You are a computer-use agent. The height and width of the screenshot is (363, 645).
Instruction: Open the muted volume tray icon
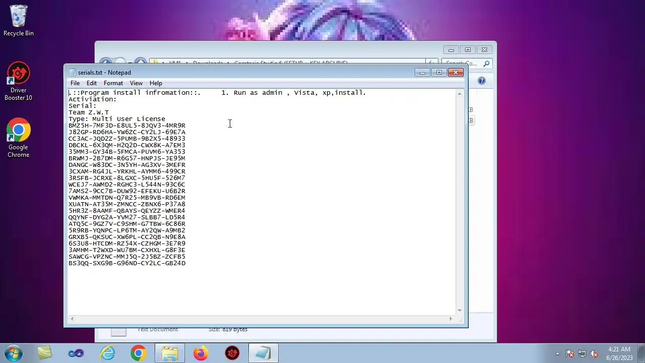point(594,354)
